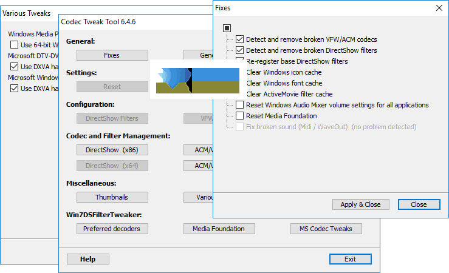Open DirectShow (x86) filter management
This screenshot has height=273, width=449.
[x=112, y=150]
